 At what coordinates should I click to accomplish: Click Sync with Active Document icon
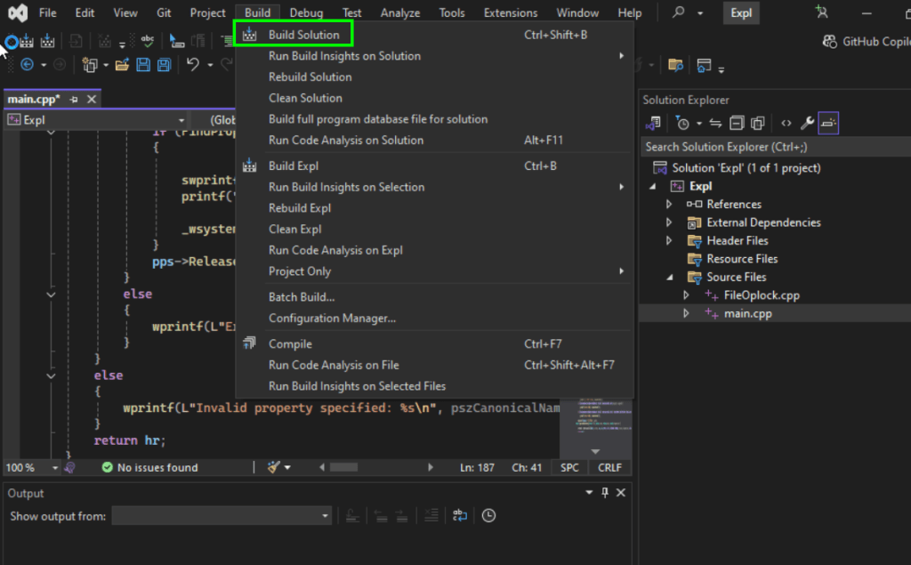[x=716, y=123]
